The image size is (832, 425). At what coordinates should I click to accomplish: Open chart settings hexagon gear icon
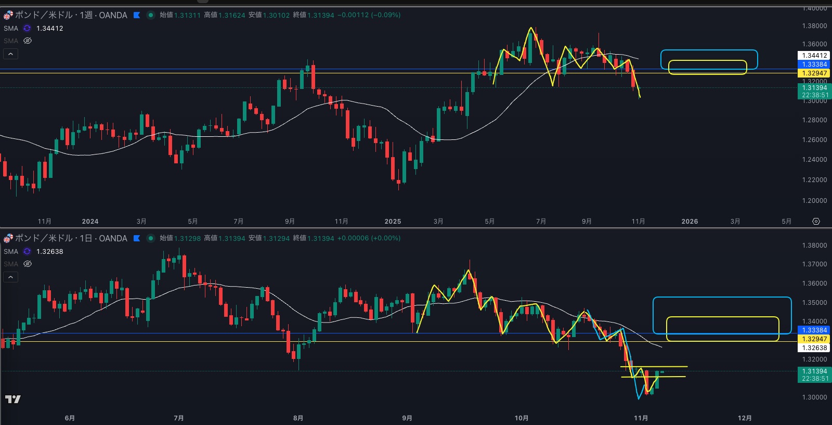(x=816, y=222)
